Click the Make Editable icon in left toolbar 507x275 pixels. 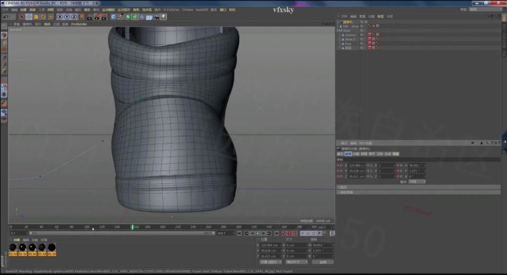[x=4, y=26]
